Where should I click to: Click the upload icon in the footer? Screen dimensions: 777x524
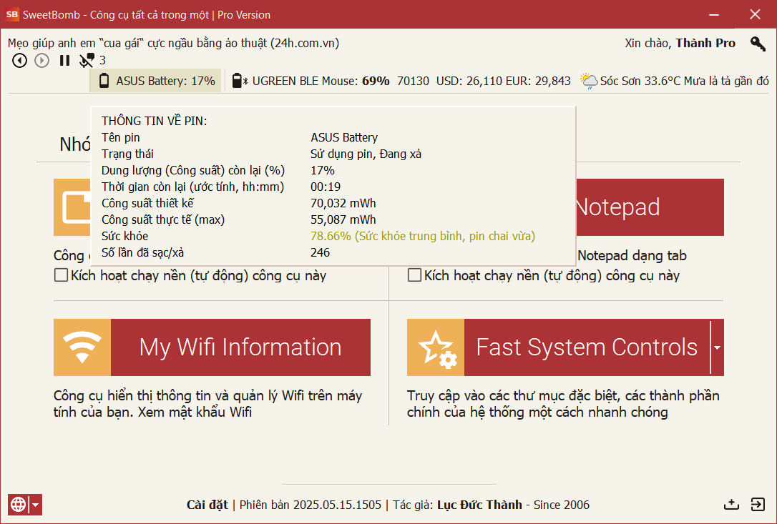[x=731, y=505]
